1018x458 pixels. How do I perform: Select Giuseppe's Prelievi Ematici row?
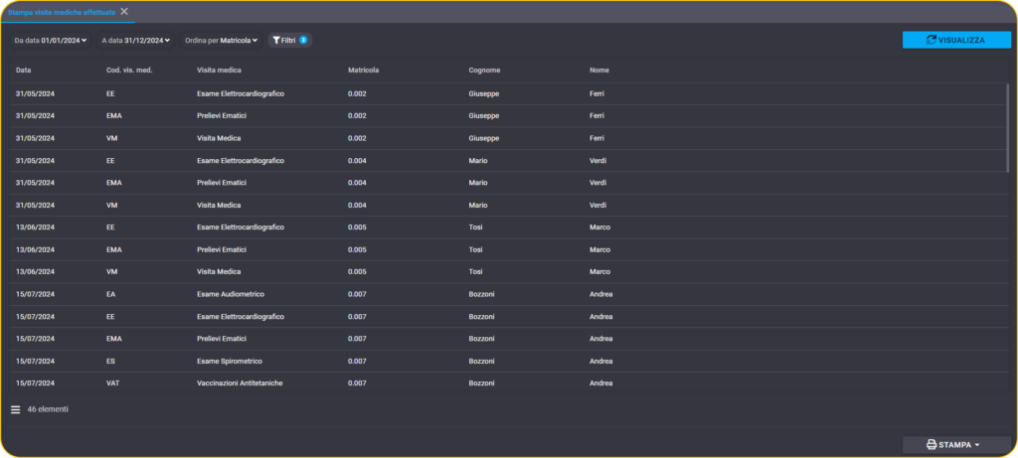pyautogui.click(x=508, y=116)
